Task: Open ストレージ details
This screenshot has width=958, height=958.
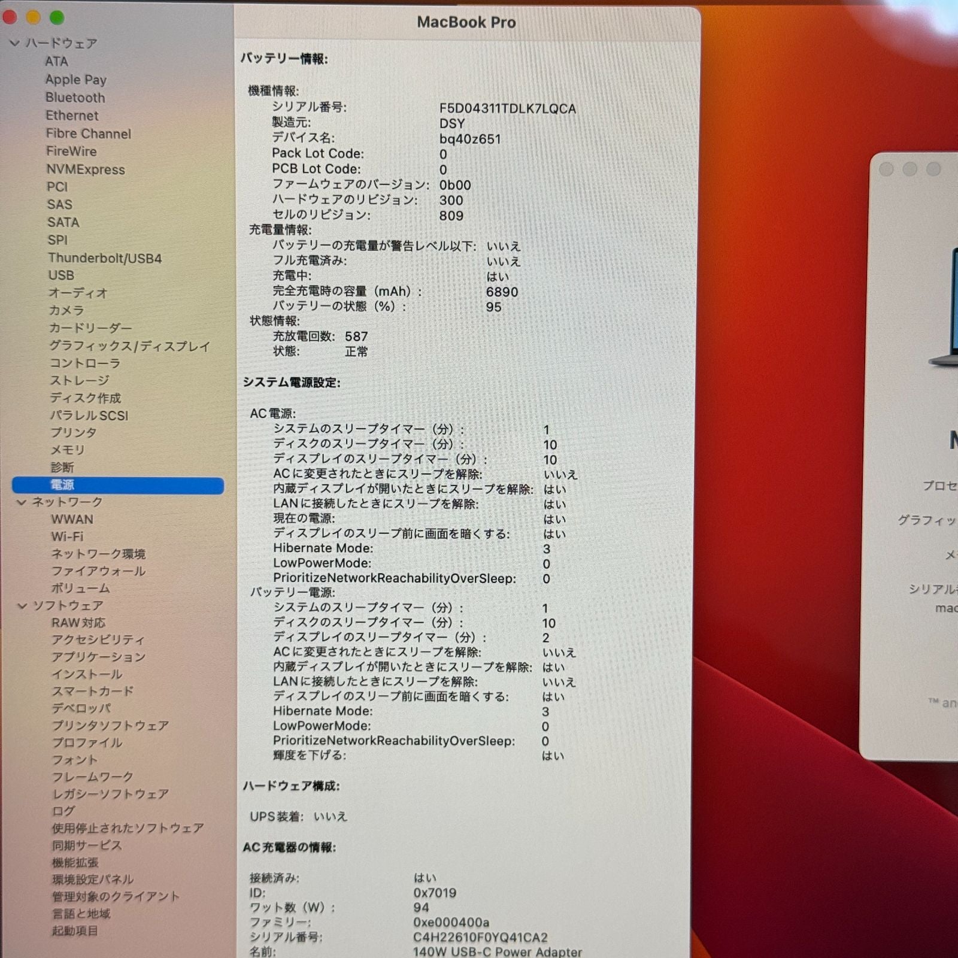Action: [x=79, y=380]
